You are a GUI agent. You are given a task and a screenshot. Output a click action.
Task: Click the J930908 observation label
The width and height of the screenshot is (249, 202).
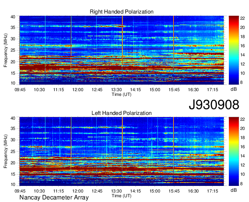[214, 105]
